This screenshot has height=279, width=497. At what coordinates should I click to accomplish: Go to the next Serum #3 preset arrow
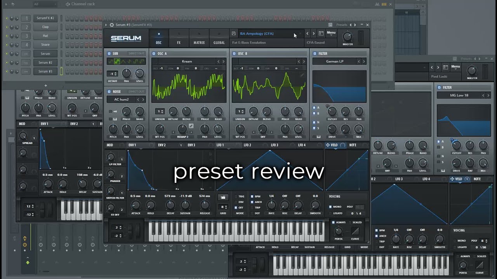[x=314, y=34]
